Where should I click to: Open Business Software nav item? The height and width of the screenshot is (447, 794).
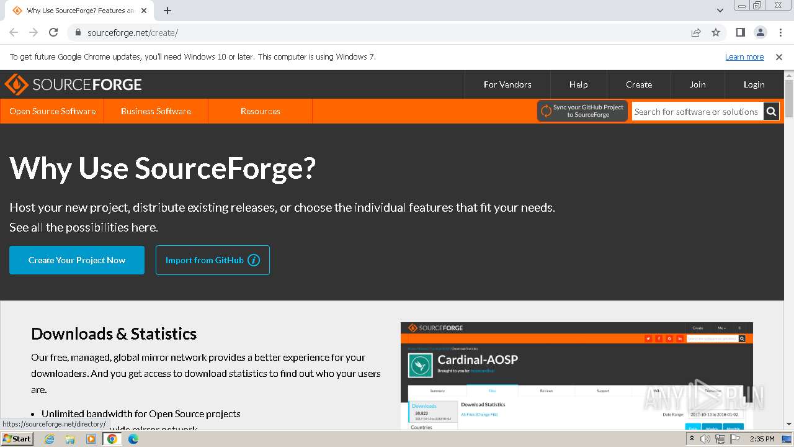[156, 111]
